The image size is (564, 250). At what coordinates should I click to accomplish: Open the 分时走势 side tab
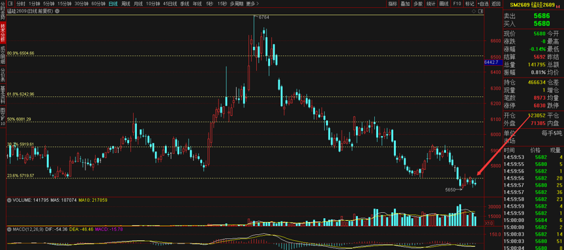click(3, 10)
